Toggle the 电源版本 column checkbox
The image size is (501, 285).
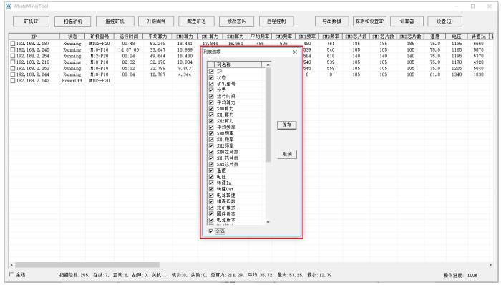click(211, 220)
